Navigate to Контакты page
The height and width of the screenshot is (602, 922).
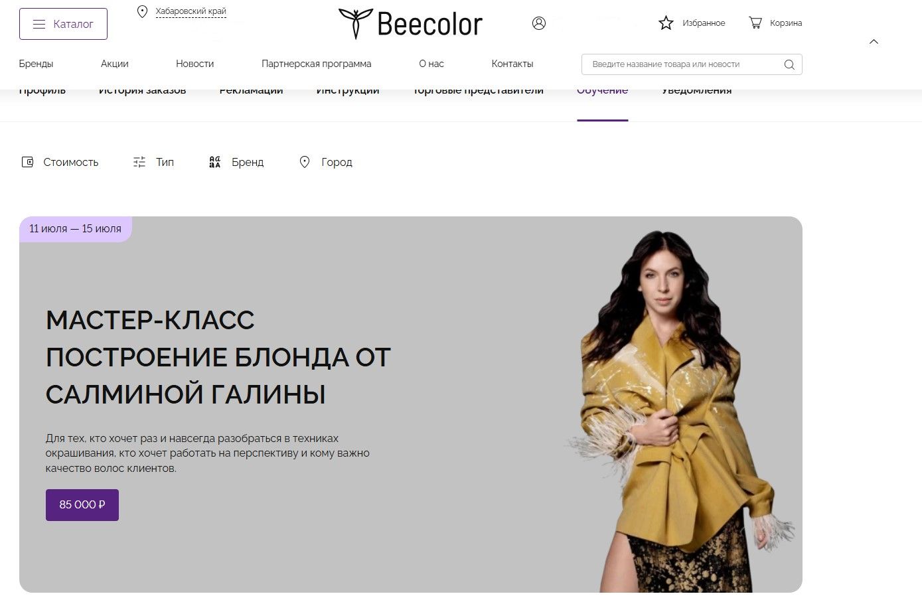(512, 64)
